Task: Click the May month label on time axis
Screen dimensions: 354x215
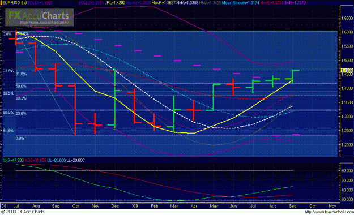Action: tap(214, 206)
